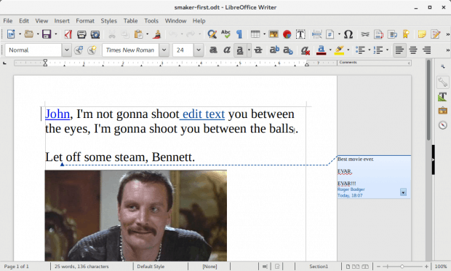Select the Clone Formatting paintbrush
Screen dimensions: 451x271
[156, 34]
